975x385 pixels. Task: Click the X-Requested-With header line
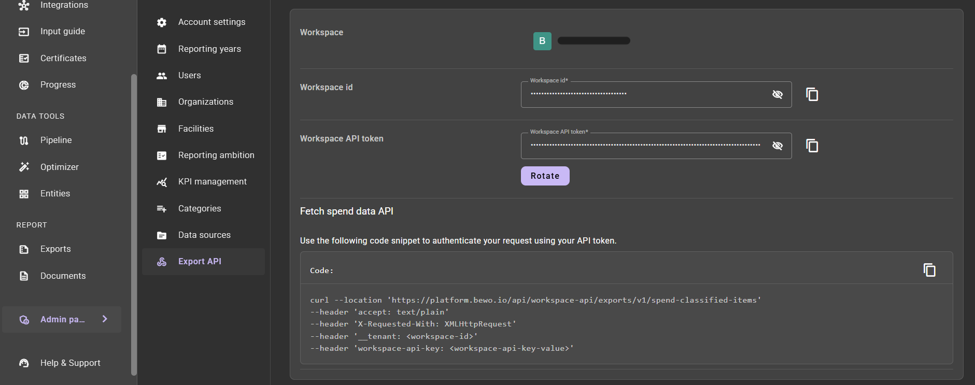coord(413,324)
